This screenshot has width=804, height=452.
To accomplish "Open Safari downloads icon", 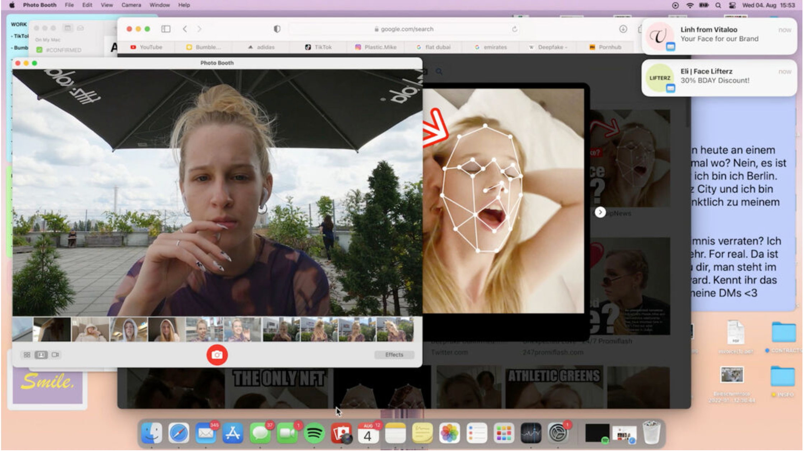I will coord(623,29).
